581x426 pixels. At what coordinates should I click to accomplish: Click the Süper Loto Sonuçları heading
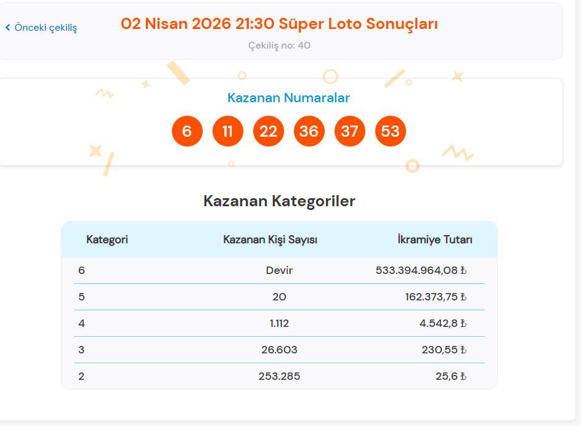(278, 23)
